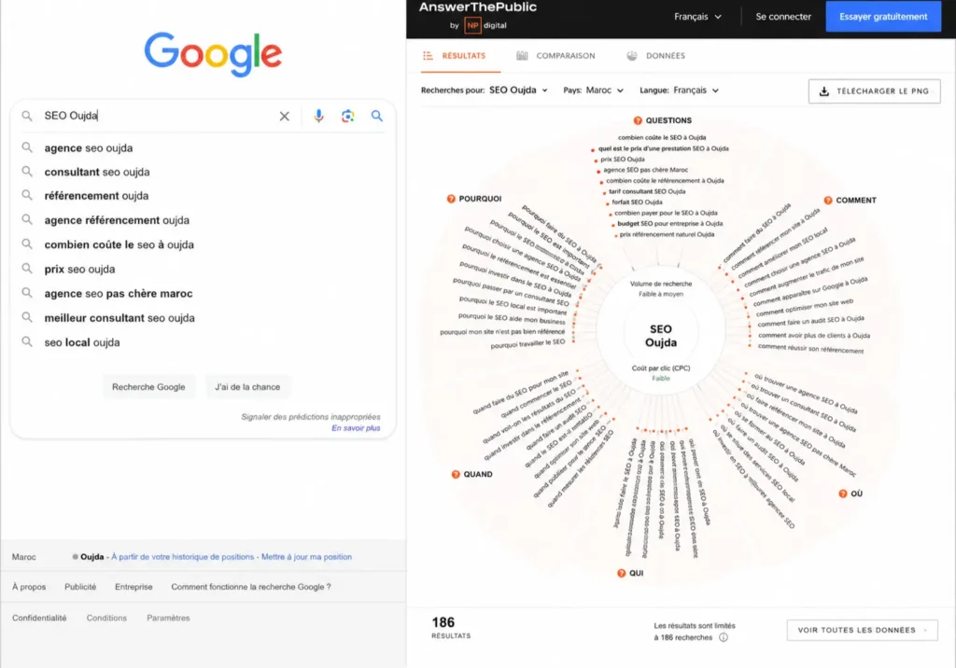The width and height of the screenshot is (956, 668).
Task: Open the Pays Maroc dropdown
Action: point(605,90)
